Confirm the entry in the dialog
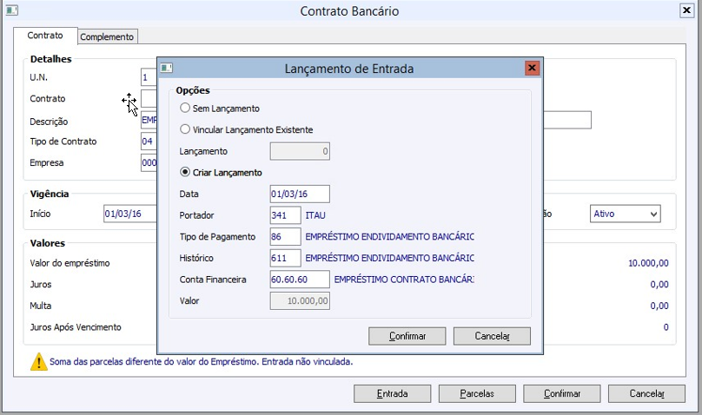702x415 pixels. 407,336
